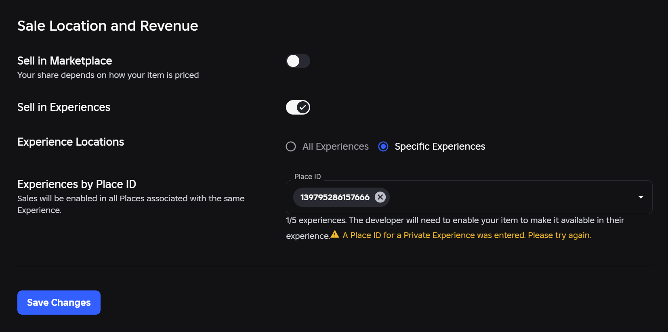Click the Sell in Marketplace label
This screenshot has width=668, height=332.
click(x=65, y=61)
